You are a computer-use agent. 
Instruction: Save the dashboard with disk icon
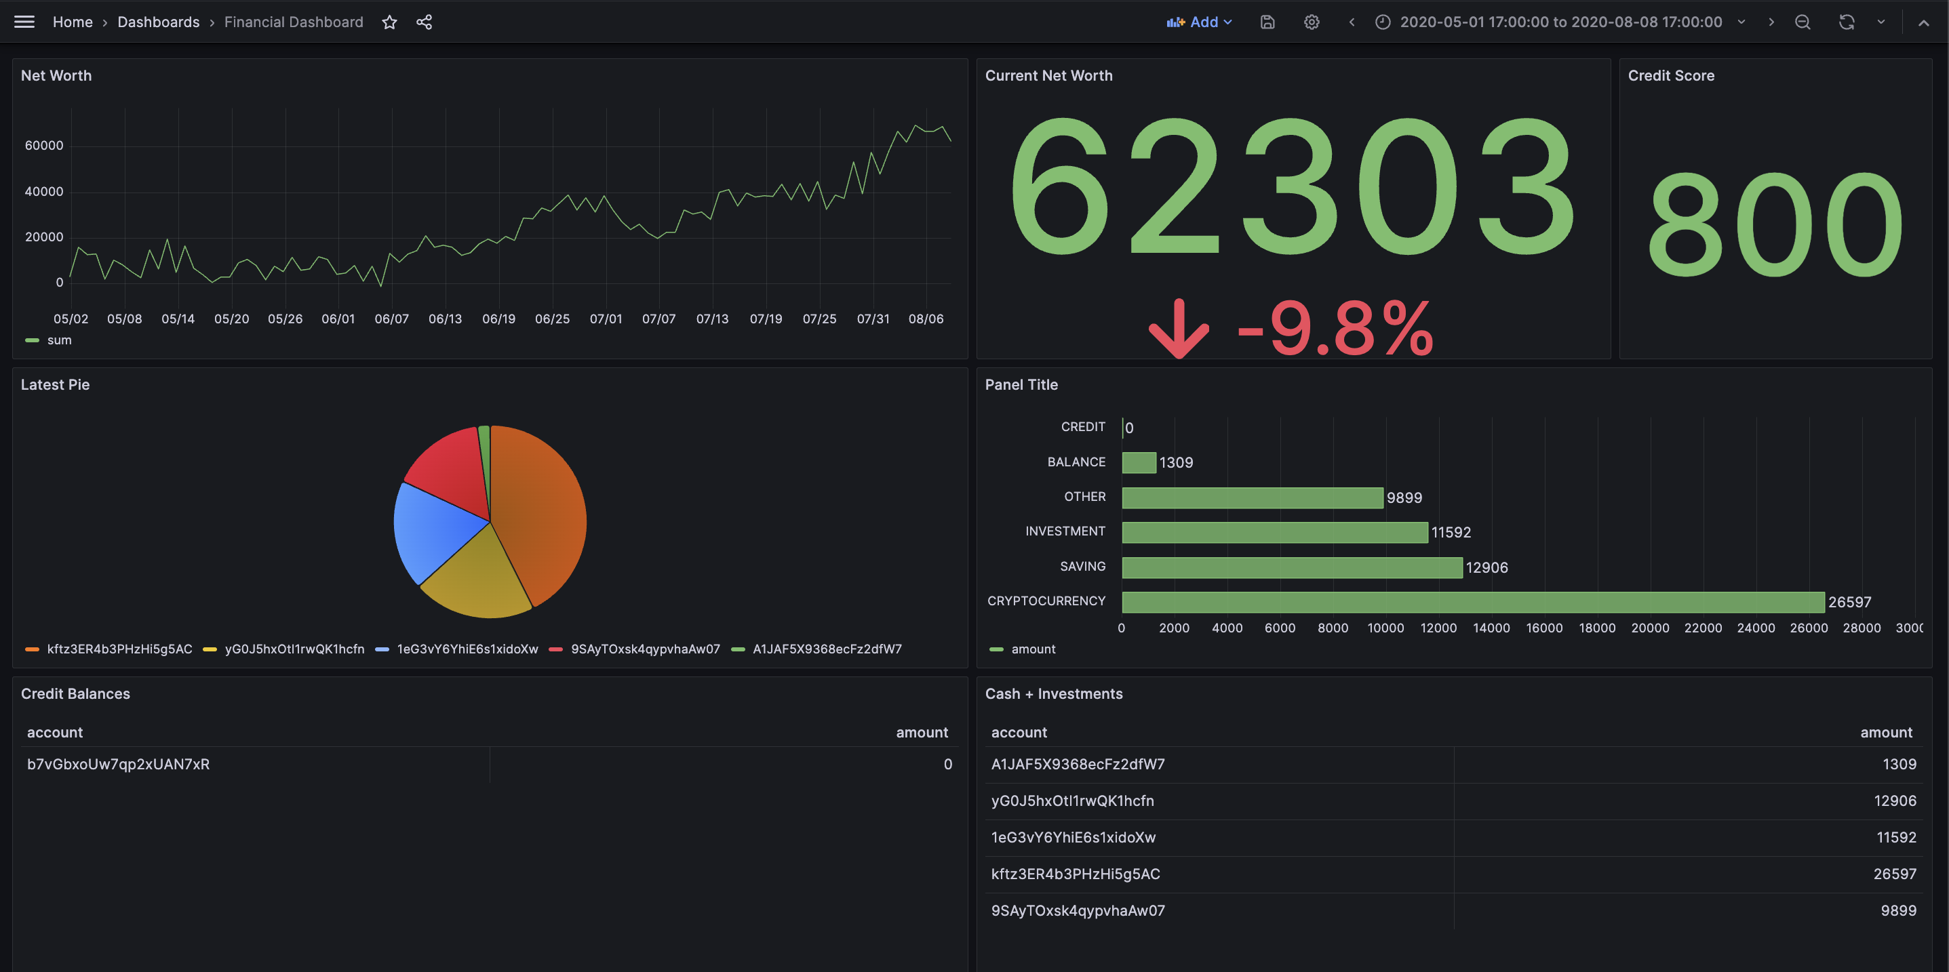[x=1267, y=22]
